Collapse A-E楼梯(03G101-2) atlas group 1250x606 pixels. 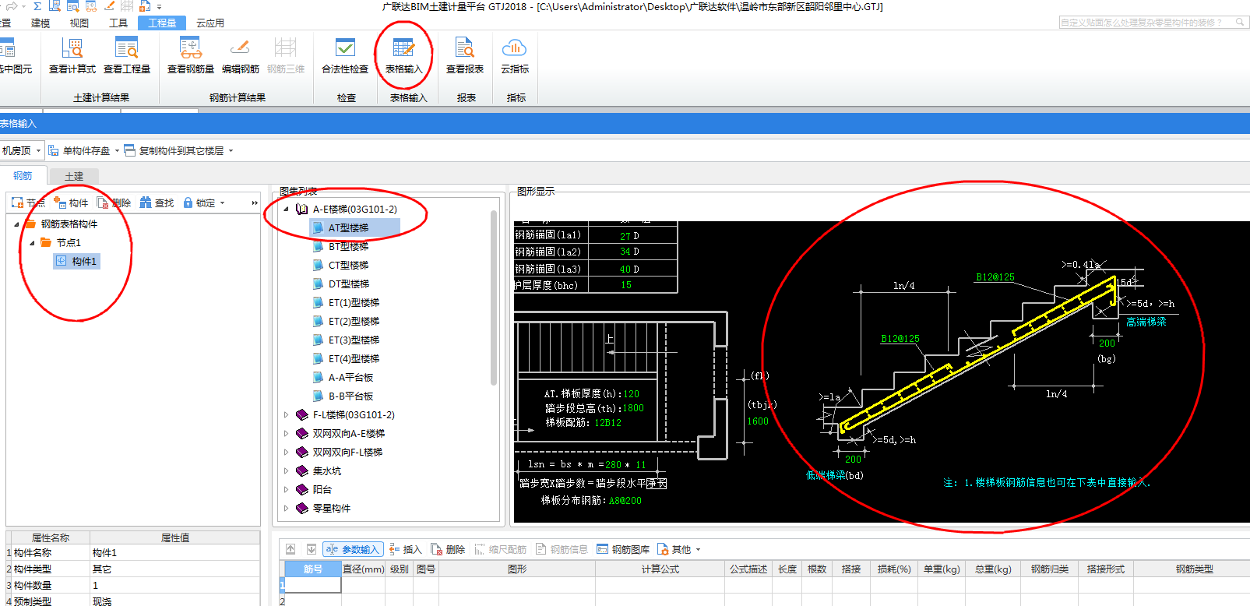[x=286, y=209]
